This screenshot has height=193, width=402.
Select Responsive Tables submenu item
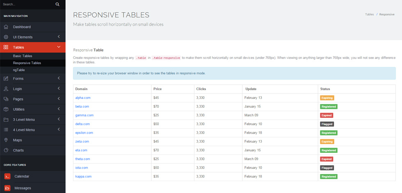(x=33, y=63)
